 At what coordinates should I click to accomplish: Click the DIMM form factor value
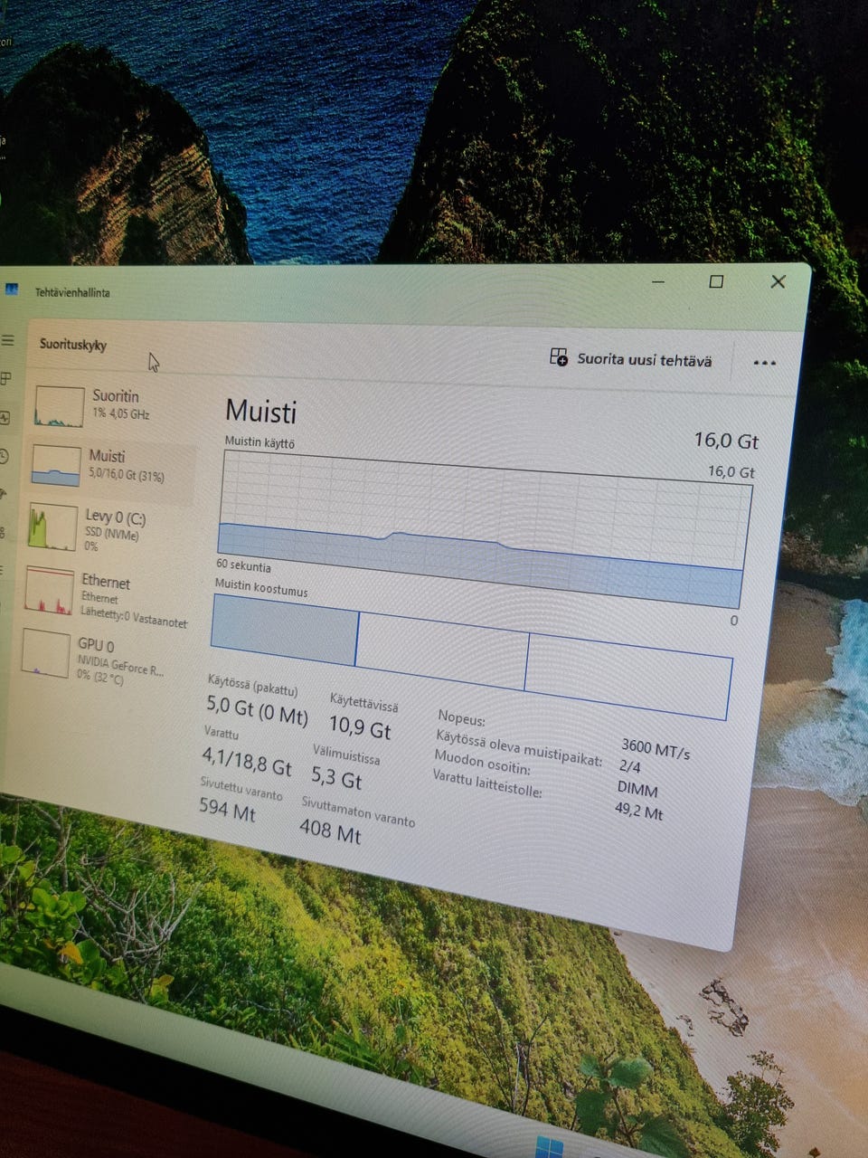click(x=637, y=788)
